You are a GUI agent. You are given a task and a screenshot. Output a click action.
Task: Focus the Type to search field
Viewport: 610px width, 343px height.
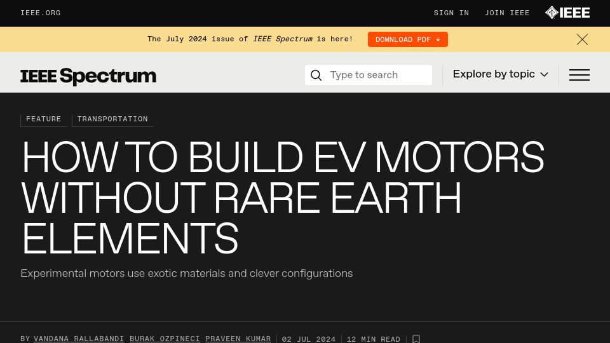pyautogui.click(x=369, y=75)
